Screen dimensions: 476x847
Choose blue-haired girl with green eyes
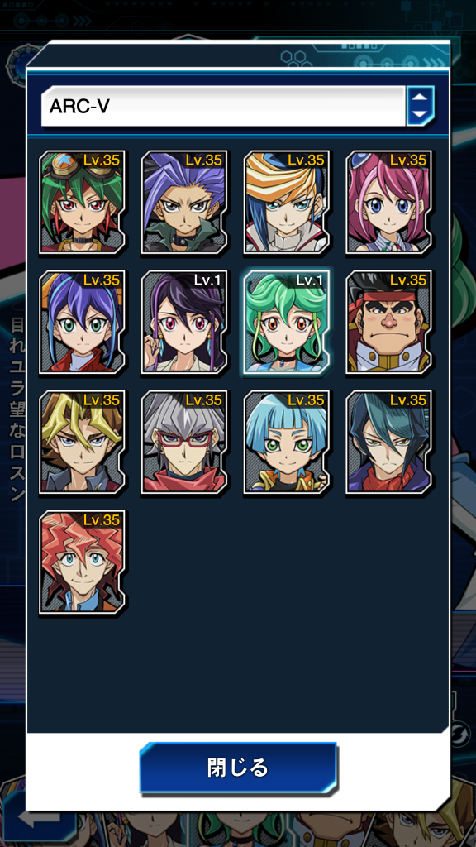pos(83,322)
